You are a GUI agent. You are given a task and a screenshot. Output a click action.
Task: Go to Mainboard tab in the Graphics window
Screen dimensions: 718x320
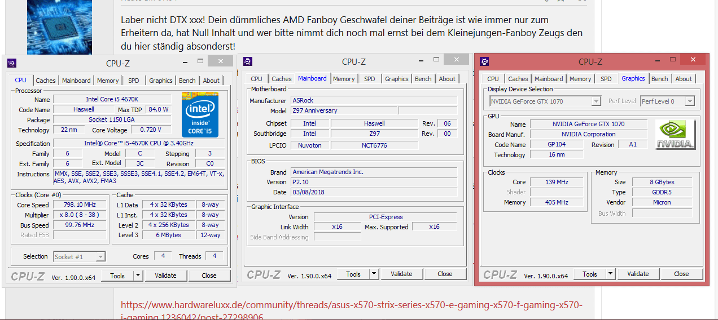tap(549, 79)
